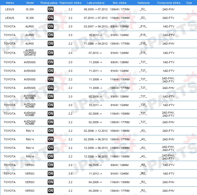Click ON icon in Avensis Kombi 2.0 93kW row
Screen dimensions: 197x195
(x=51, y=96)
